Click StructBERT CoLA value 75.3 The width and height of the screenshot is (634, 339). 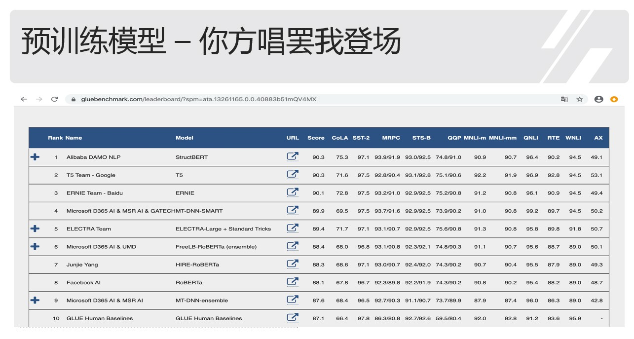pyautogui.click(x=342, y=157)
